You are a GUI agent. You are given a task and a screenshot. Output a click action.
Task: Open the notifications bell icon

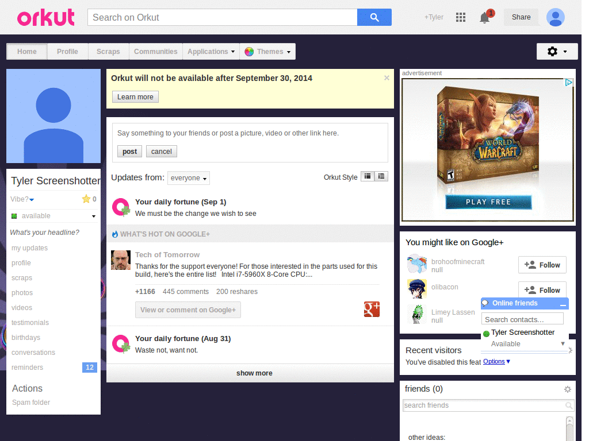[x=484, y=18]
